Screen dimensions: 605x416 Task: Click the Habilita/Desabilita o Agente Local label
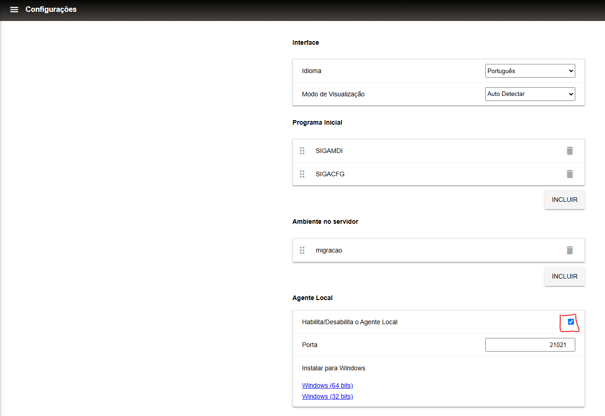pyautogui.click(x=350, y=322)
